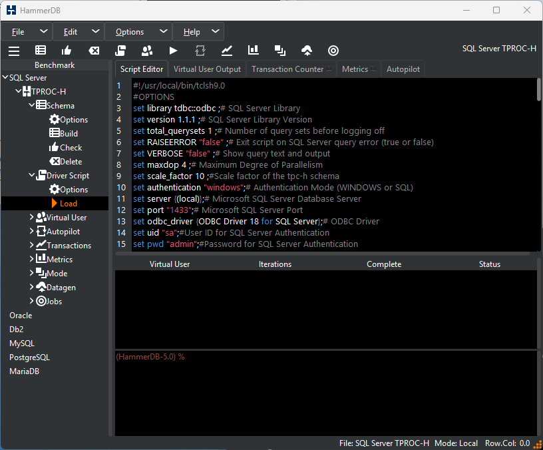Expand the Datagen tree node
Screen dimensions: 543x450
click(x=31, y=287)
